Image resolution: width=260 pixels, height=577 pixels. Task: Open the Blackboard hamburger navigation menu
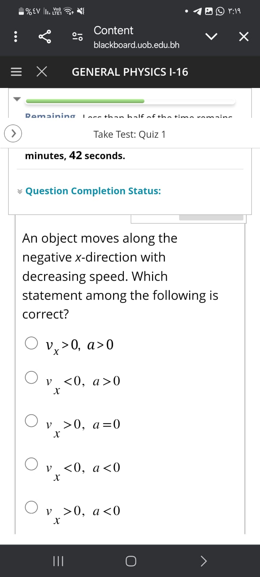(16, 71)
